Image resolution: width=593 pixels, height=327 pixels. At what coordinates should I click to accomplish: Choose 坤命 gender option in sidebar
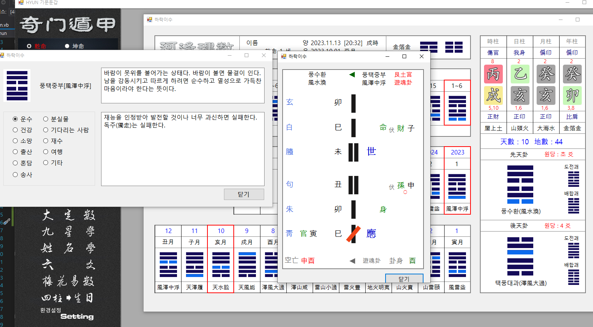(x=74, y=46)
